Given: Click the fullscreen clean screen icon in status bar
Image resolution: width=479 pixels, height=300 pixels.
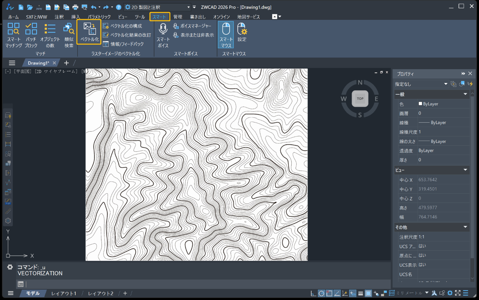Looking at the screenshot, I should tap(458, 293).
